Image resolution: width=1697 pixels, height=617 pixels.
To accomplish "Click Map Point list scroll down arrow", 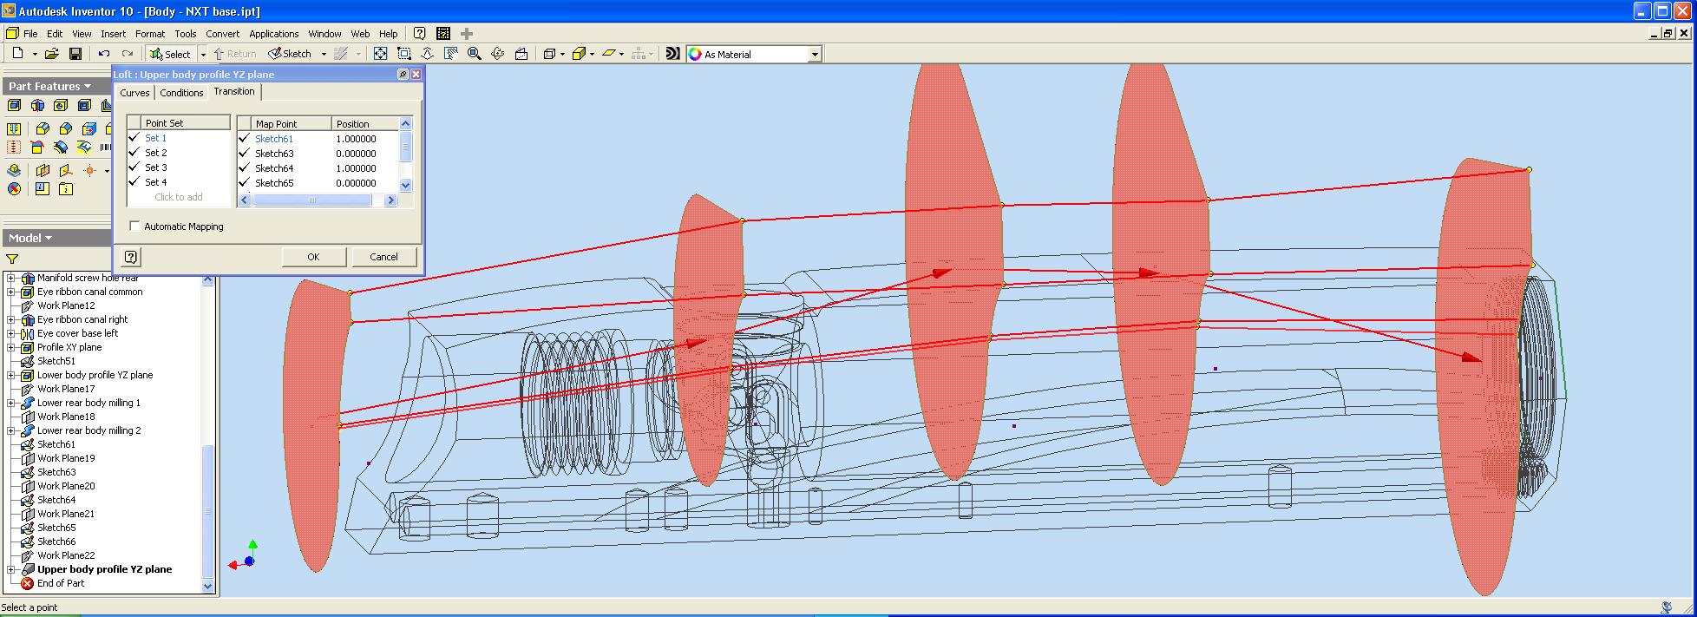I will (405, 185).
